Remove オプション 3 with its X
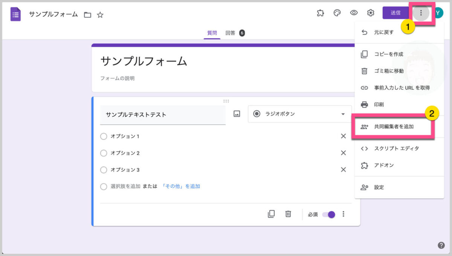This screenshot has height=256, width=452. pos(343,170)
